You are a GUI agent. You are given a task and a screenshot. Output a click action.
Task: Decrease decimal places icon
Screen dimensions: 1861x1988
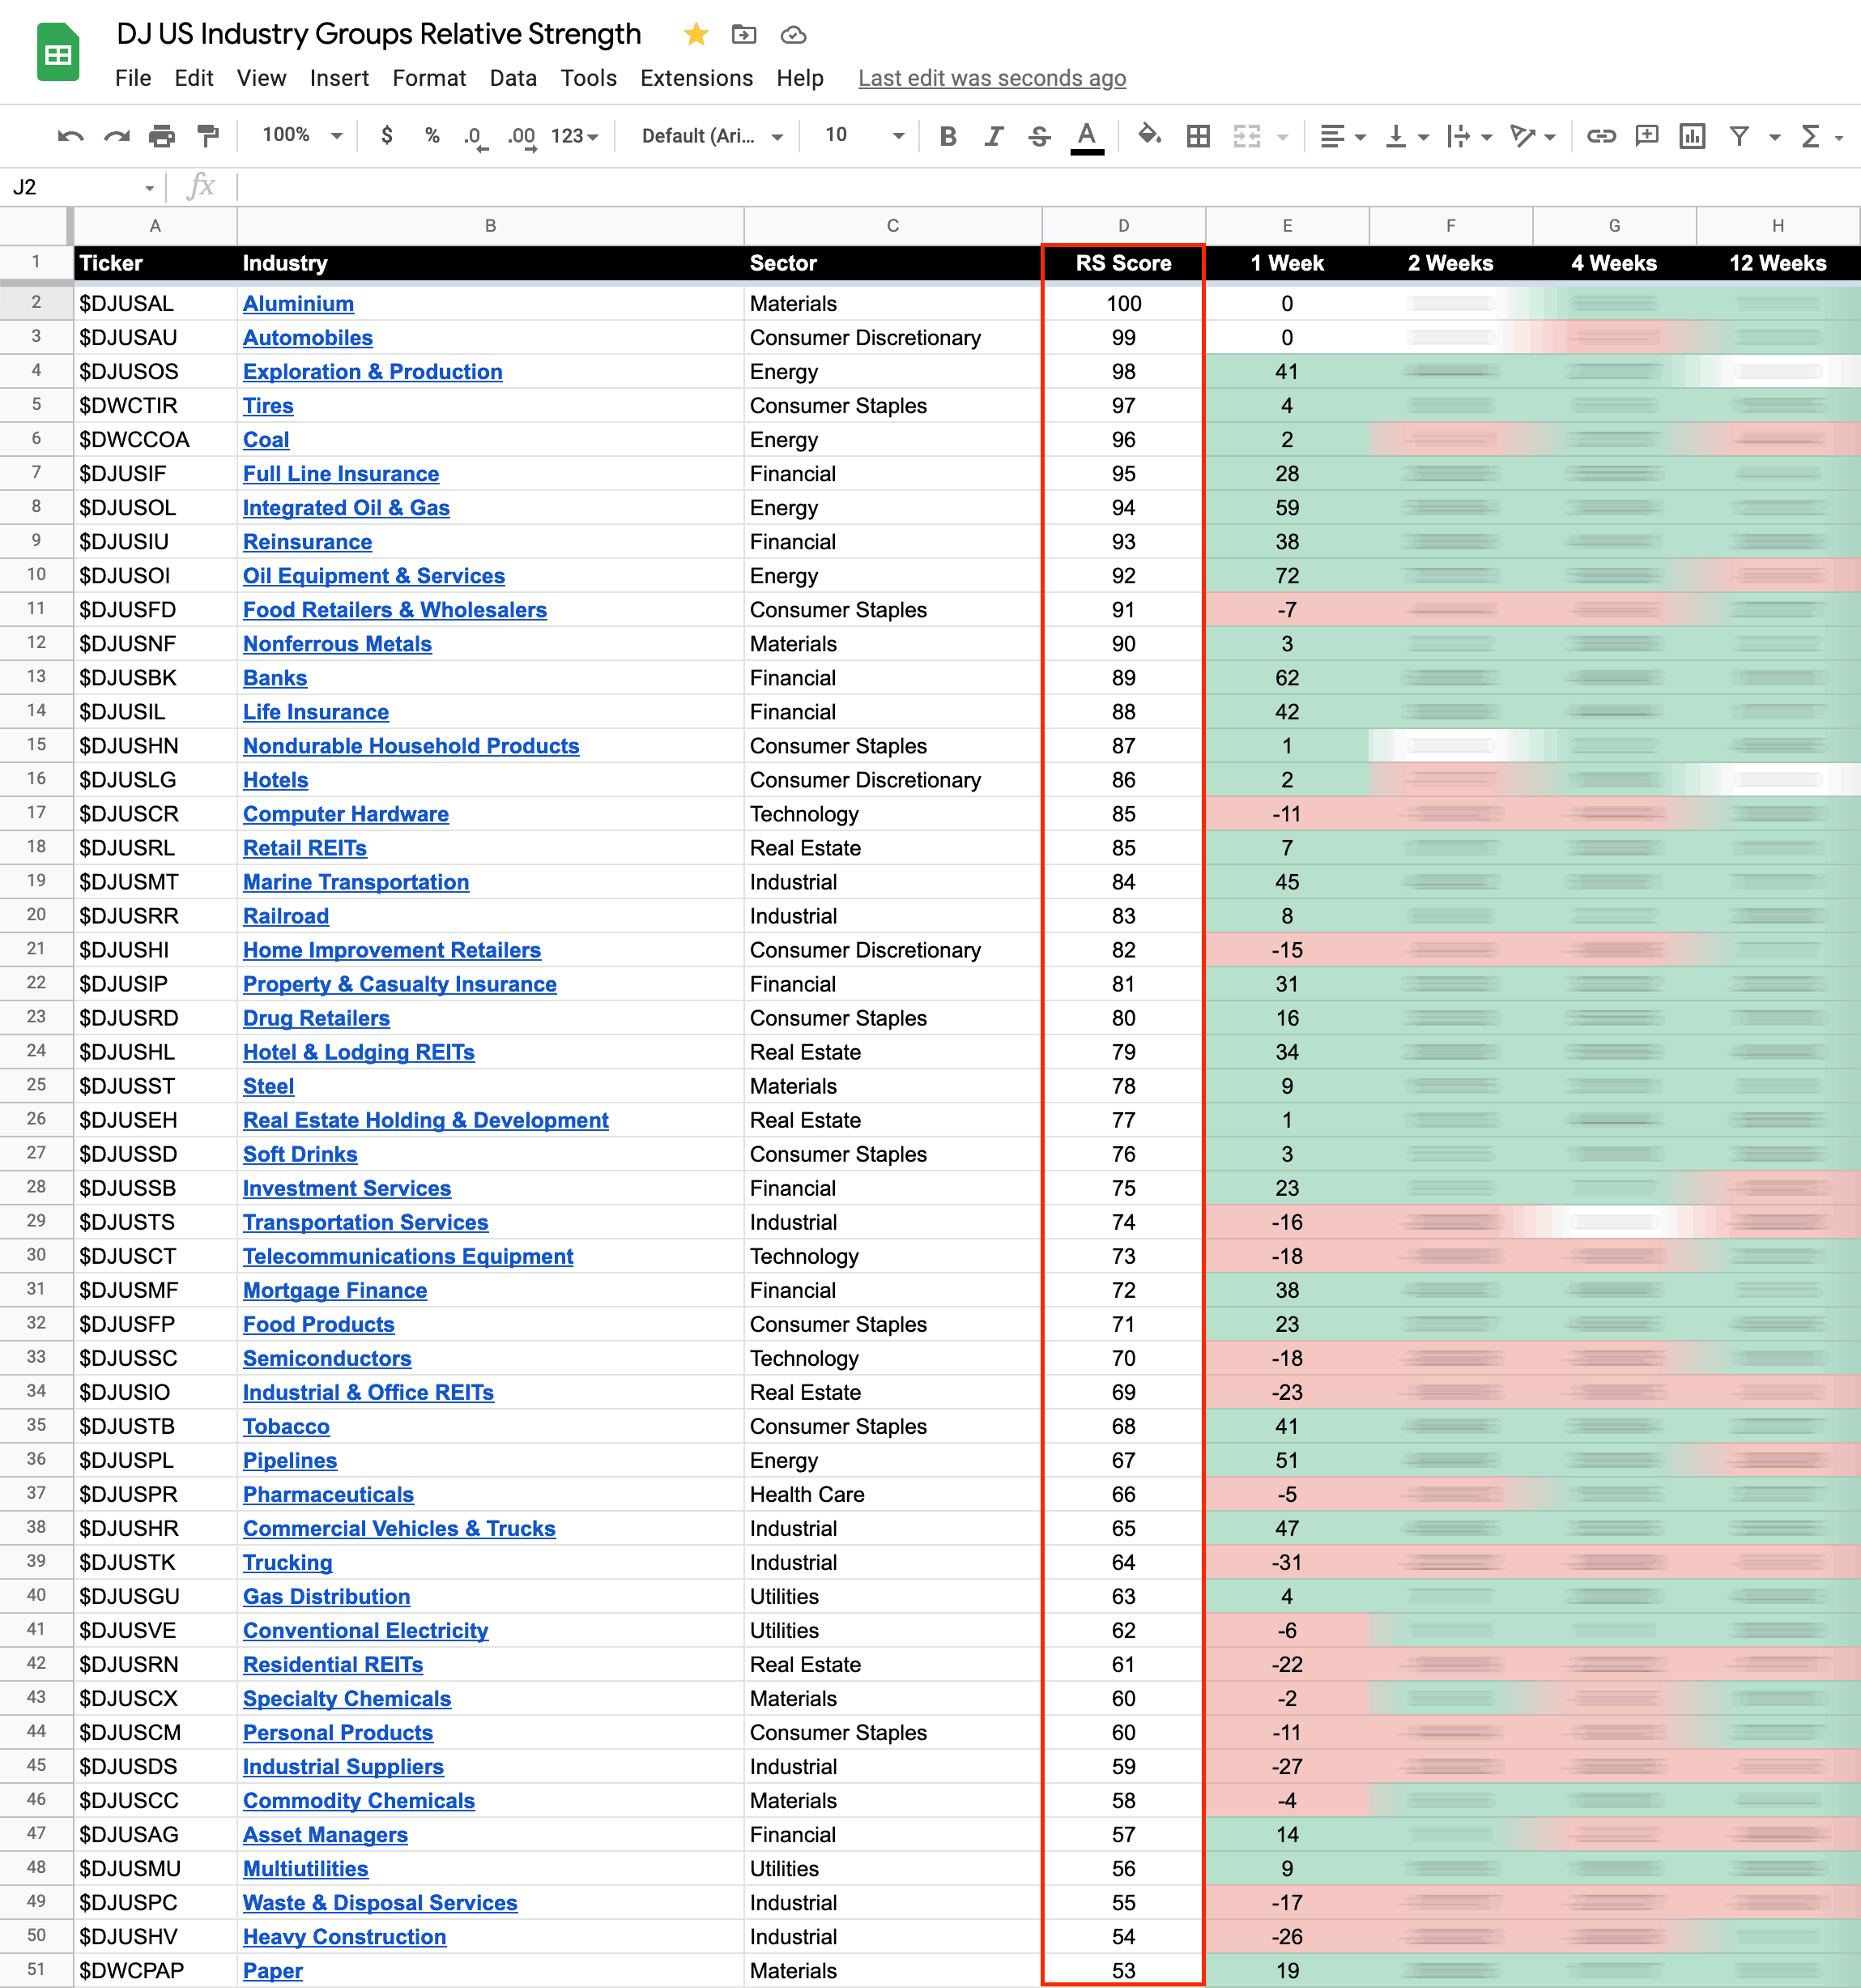click(475, 137)
